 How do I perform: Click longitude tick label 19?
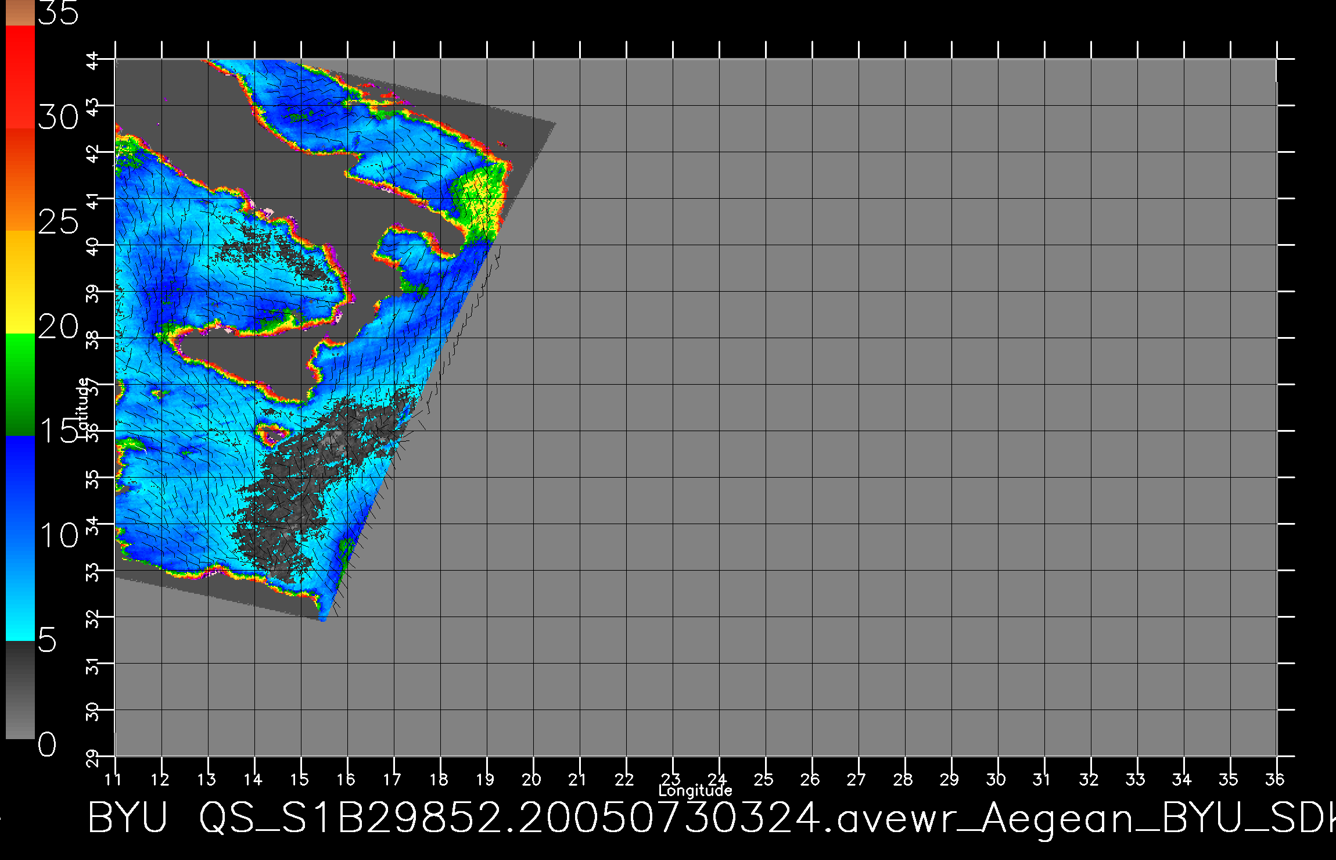pos(485,779)
